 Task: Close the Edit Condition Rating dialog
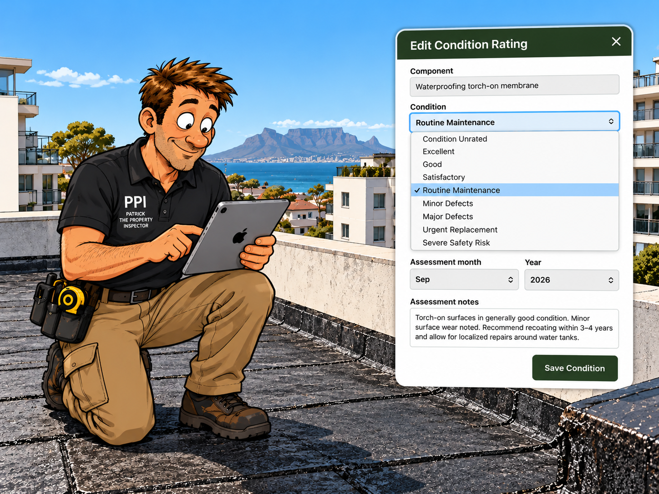click(616, 42)
